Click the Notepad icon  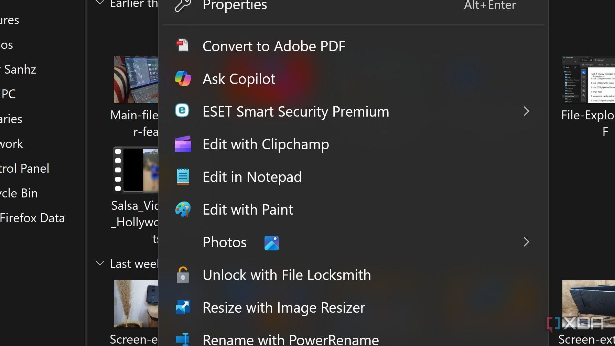pos(183,176)
